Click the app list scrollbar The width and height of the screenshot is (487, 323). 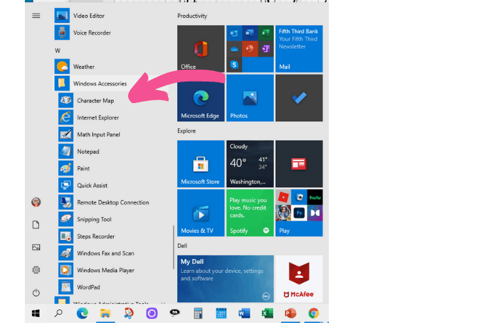[x=173, y=247]
